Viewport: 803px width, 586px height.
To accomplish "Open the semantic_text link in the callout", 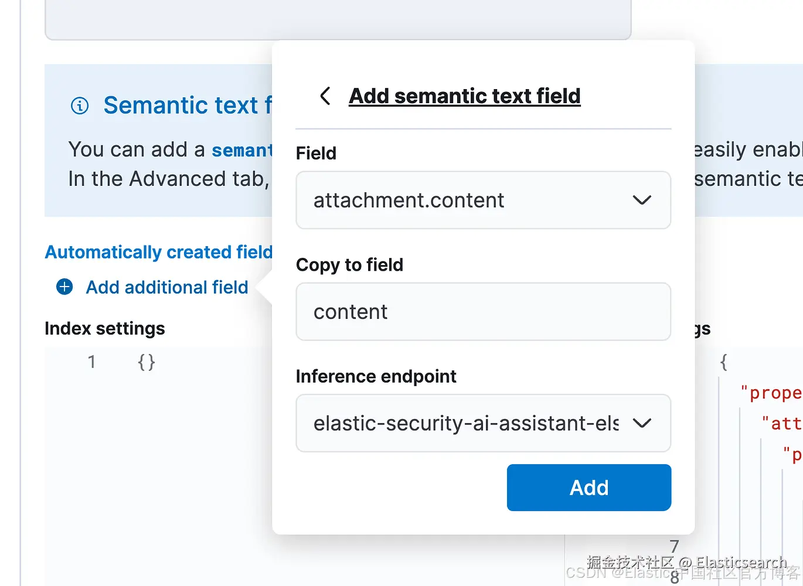I will pos(241,151).
